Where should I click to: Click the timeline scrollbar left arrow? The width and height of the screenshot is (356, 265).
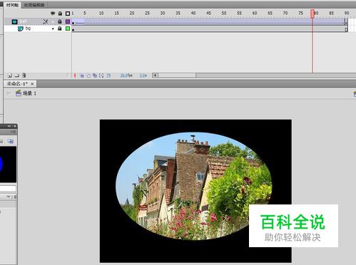point(155,76)
